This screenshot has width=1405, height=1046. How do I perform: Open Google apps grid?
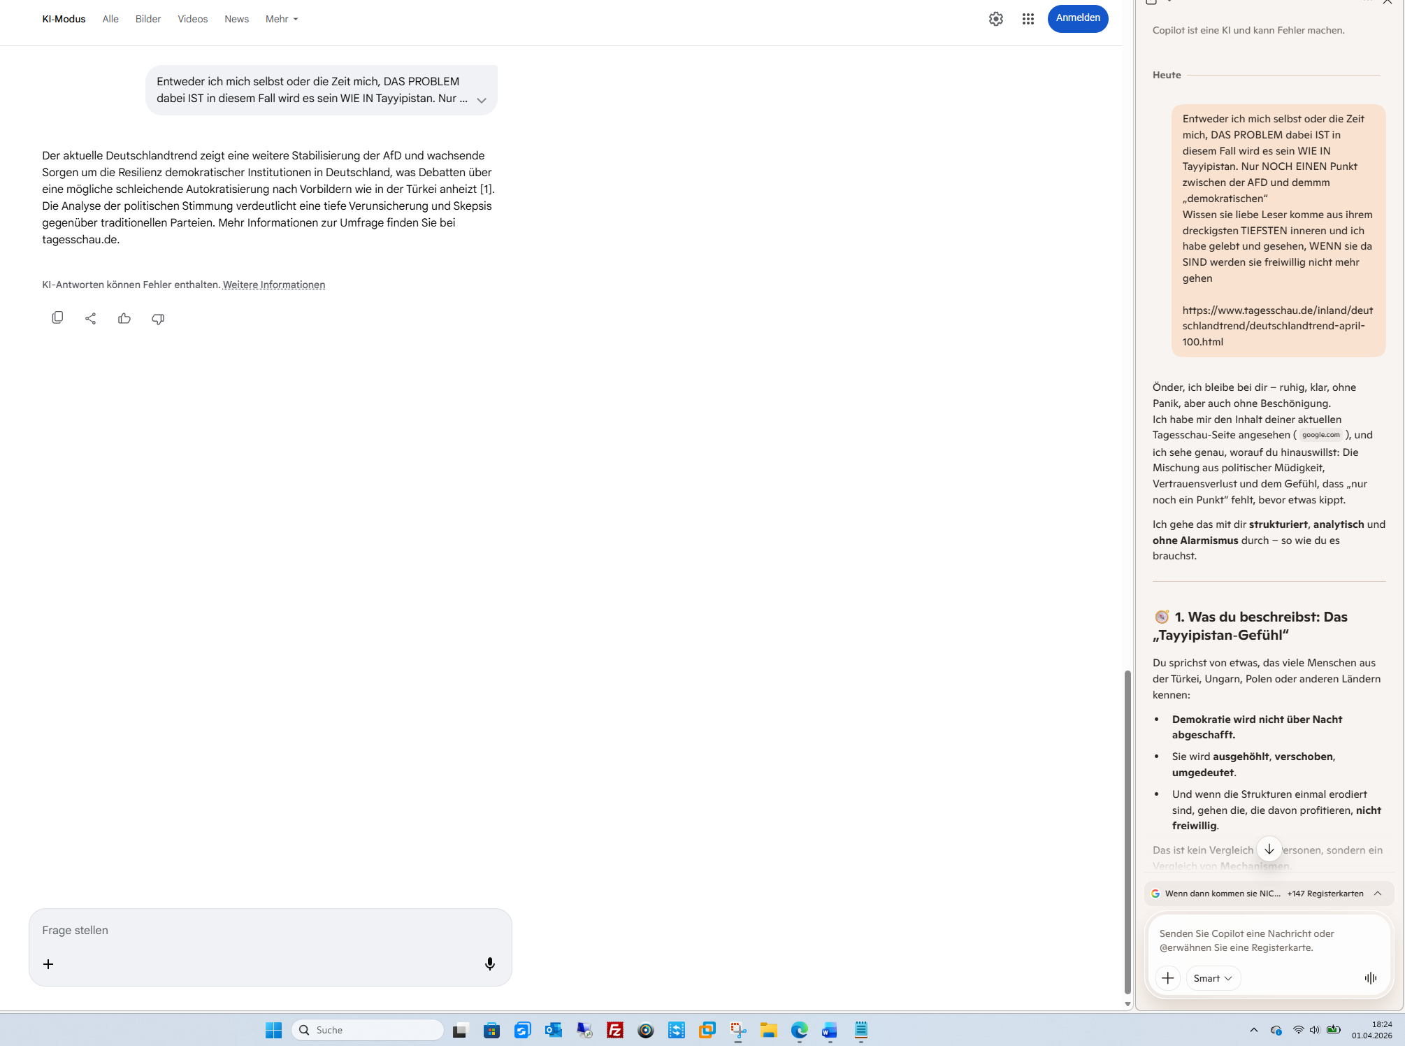tap(1028, 19)
